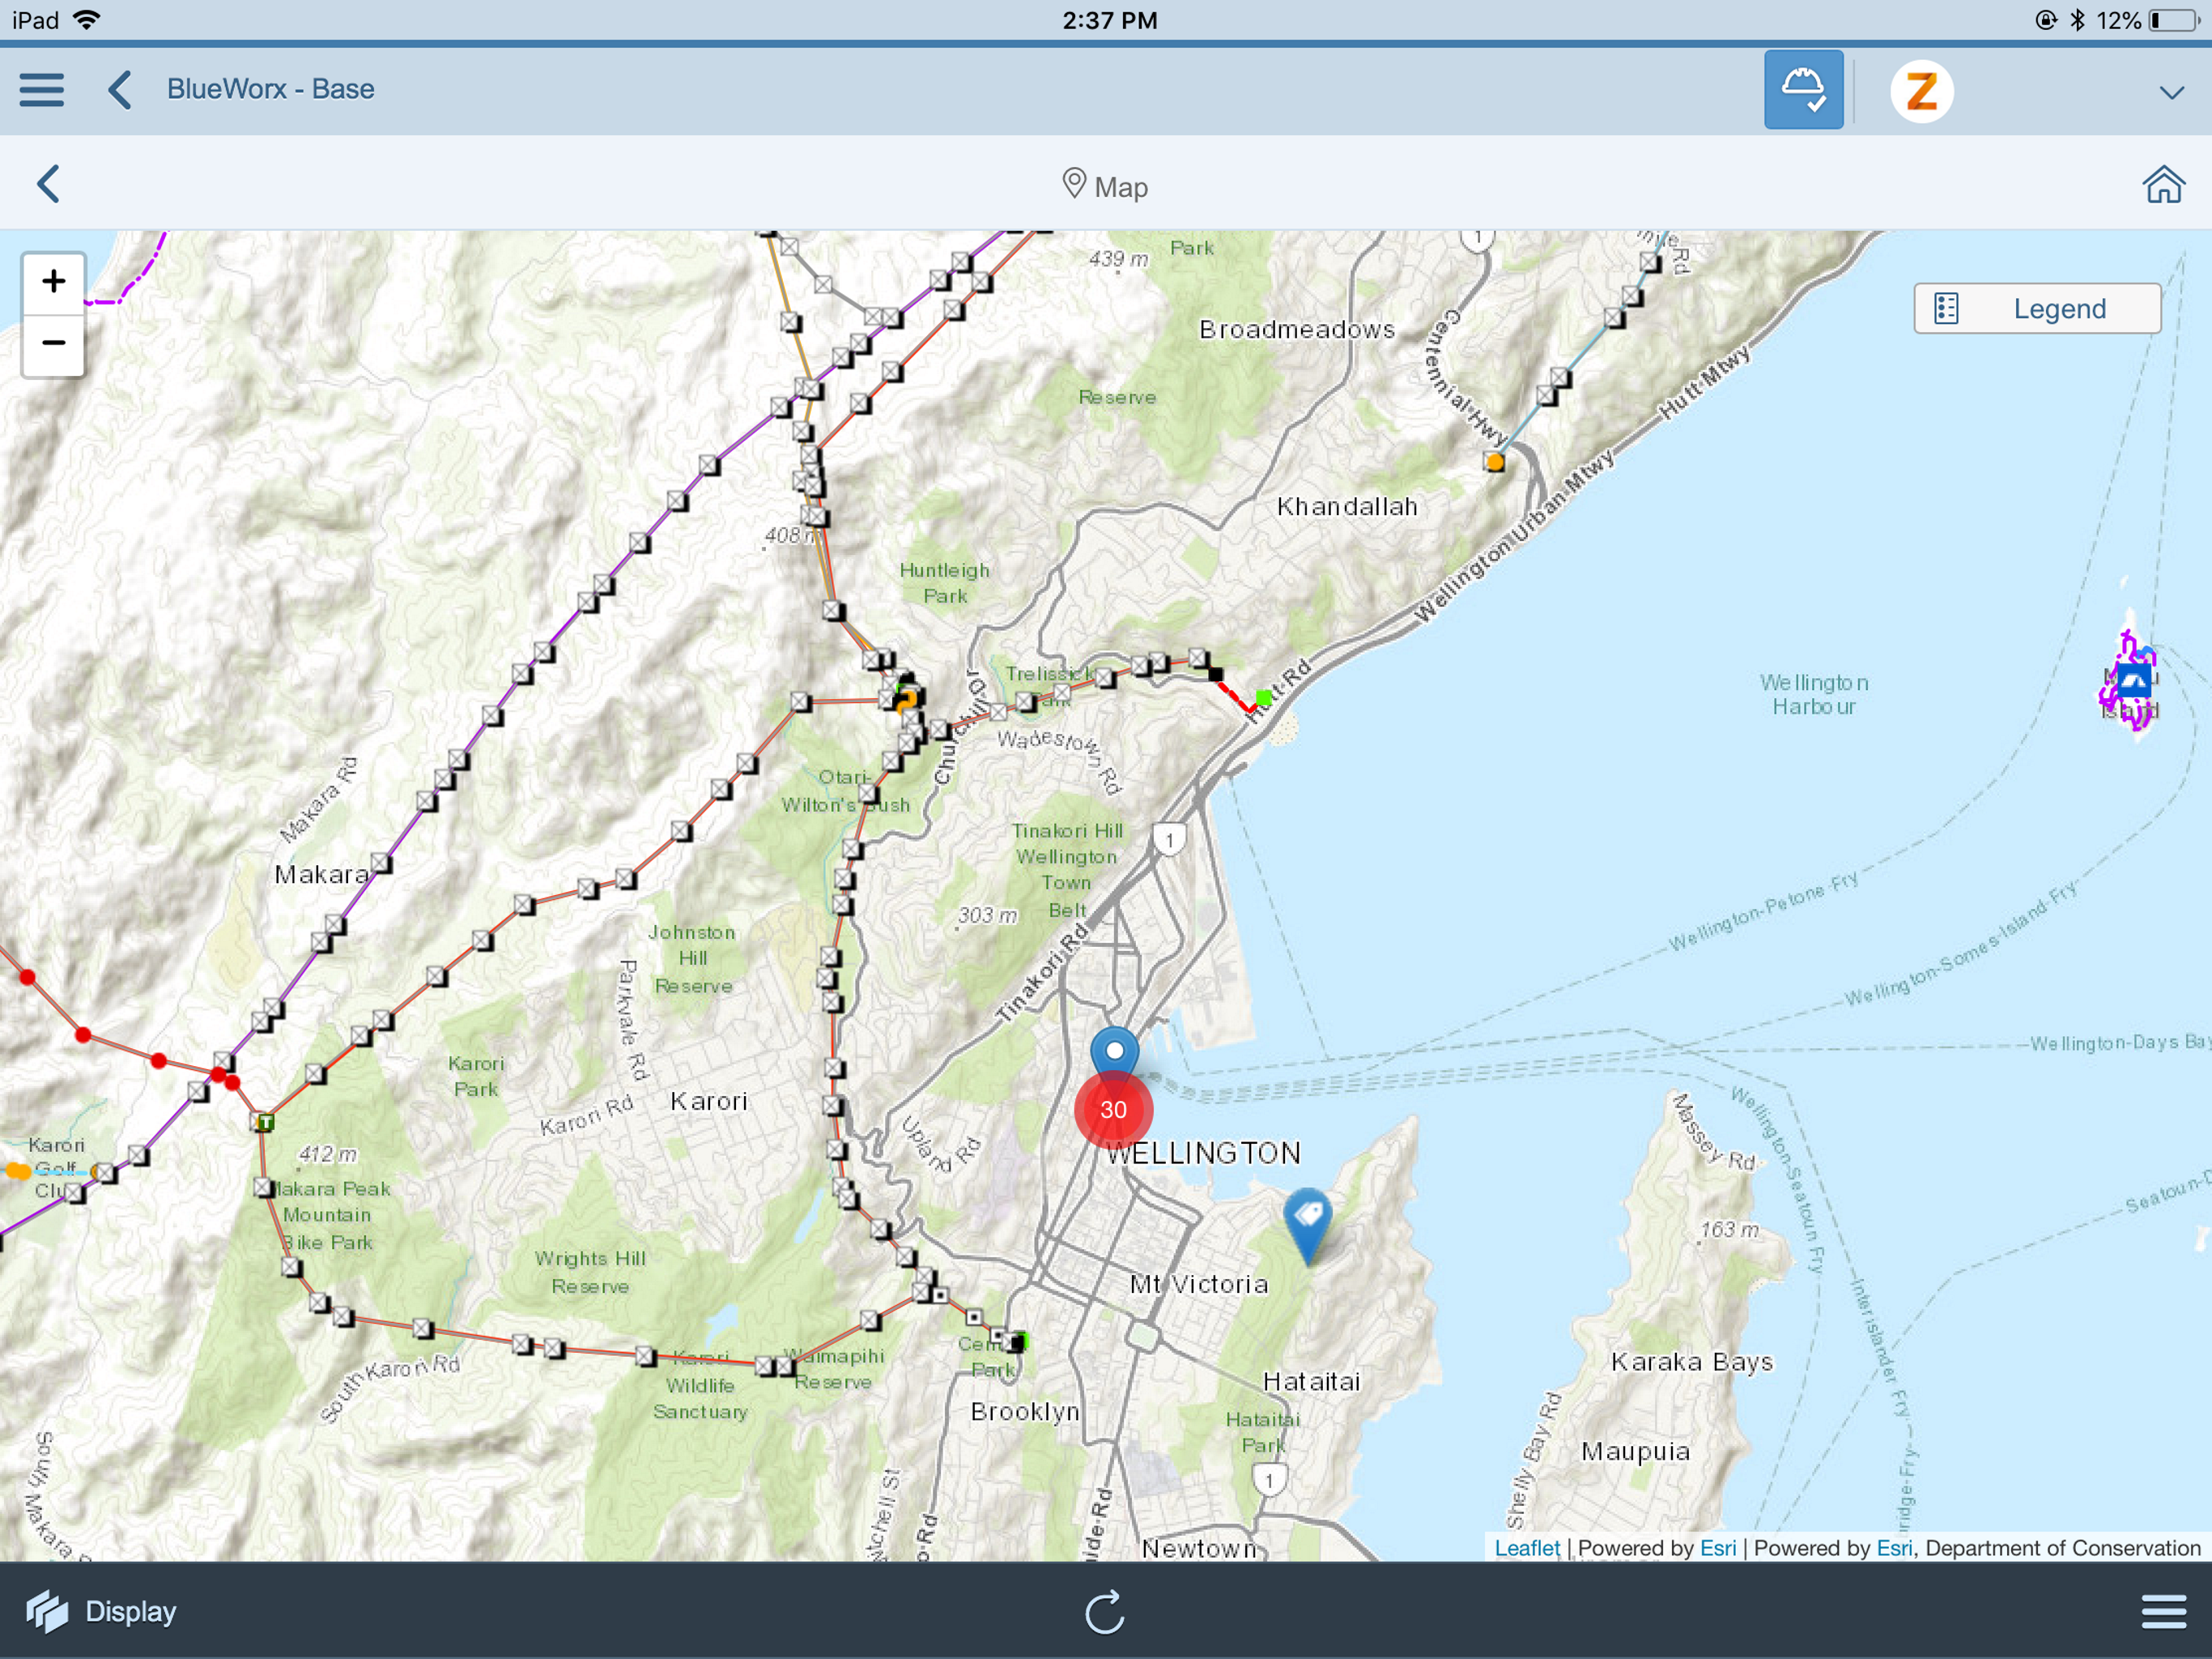This screenshot has height=1659, width=2212.
Task: Zoom in the map
Action: coord(54,282)
